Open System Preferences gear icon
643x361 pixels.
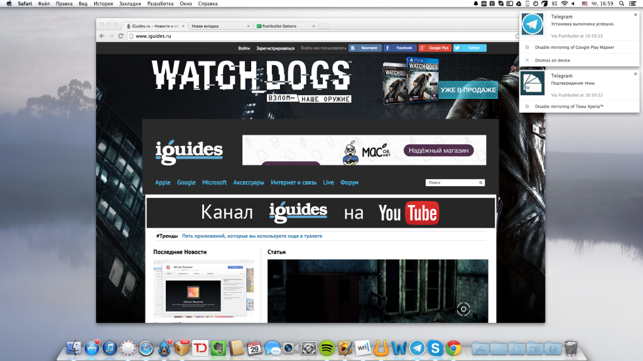(x=309, y=348)
